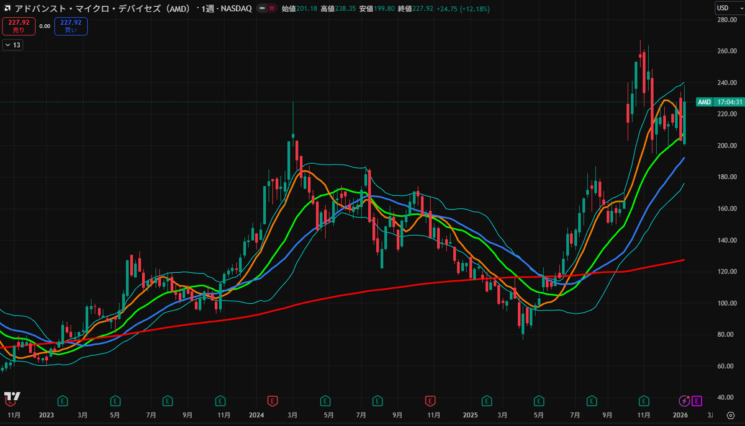
Task: Click the NASDAQ exchange label in the legend
Action: [x=237, y=9]
